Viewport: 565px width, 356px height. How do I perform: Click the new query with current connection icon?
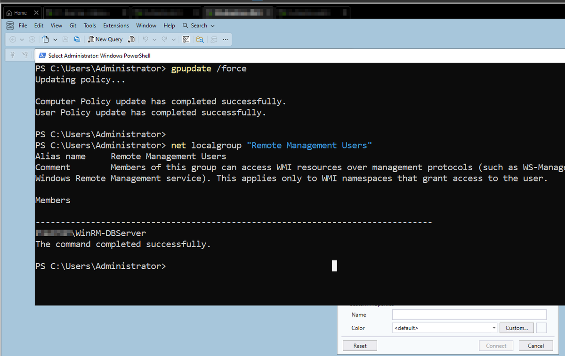(x=132, y=39)
